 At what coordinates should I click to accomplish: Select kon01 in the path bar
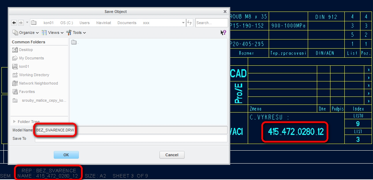[x=49, y=23]
